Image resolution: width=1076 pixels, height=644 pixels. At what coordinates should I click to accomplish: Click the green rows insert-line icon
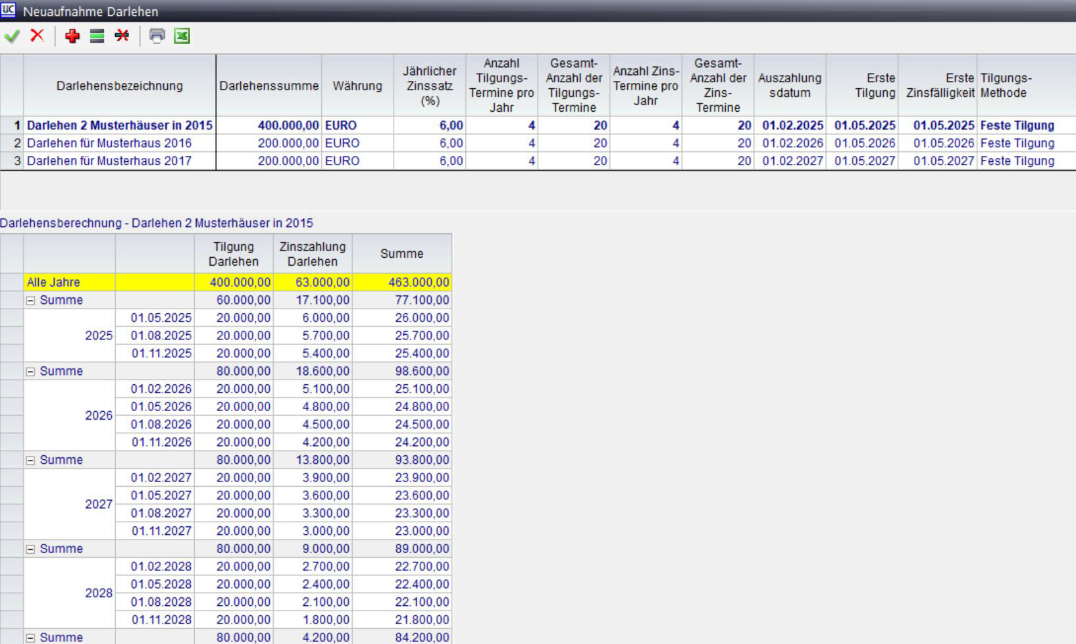point(97,36)
